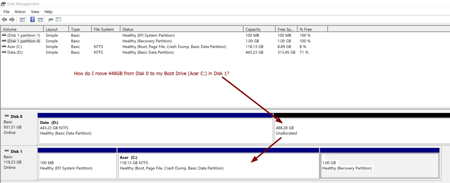
Task: Select the drive icon beside Disk 1 partition 1
Action: pos(4,35)
